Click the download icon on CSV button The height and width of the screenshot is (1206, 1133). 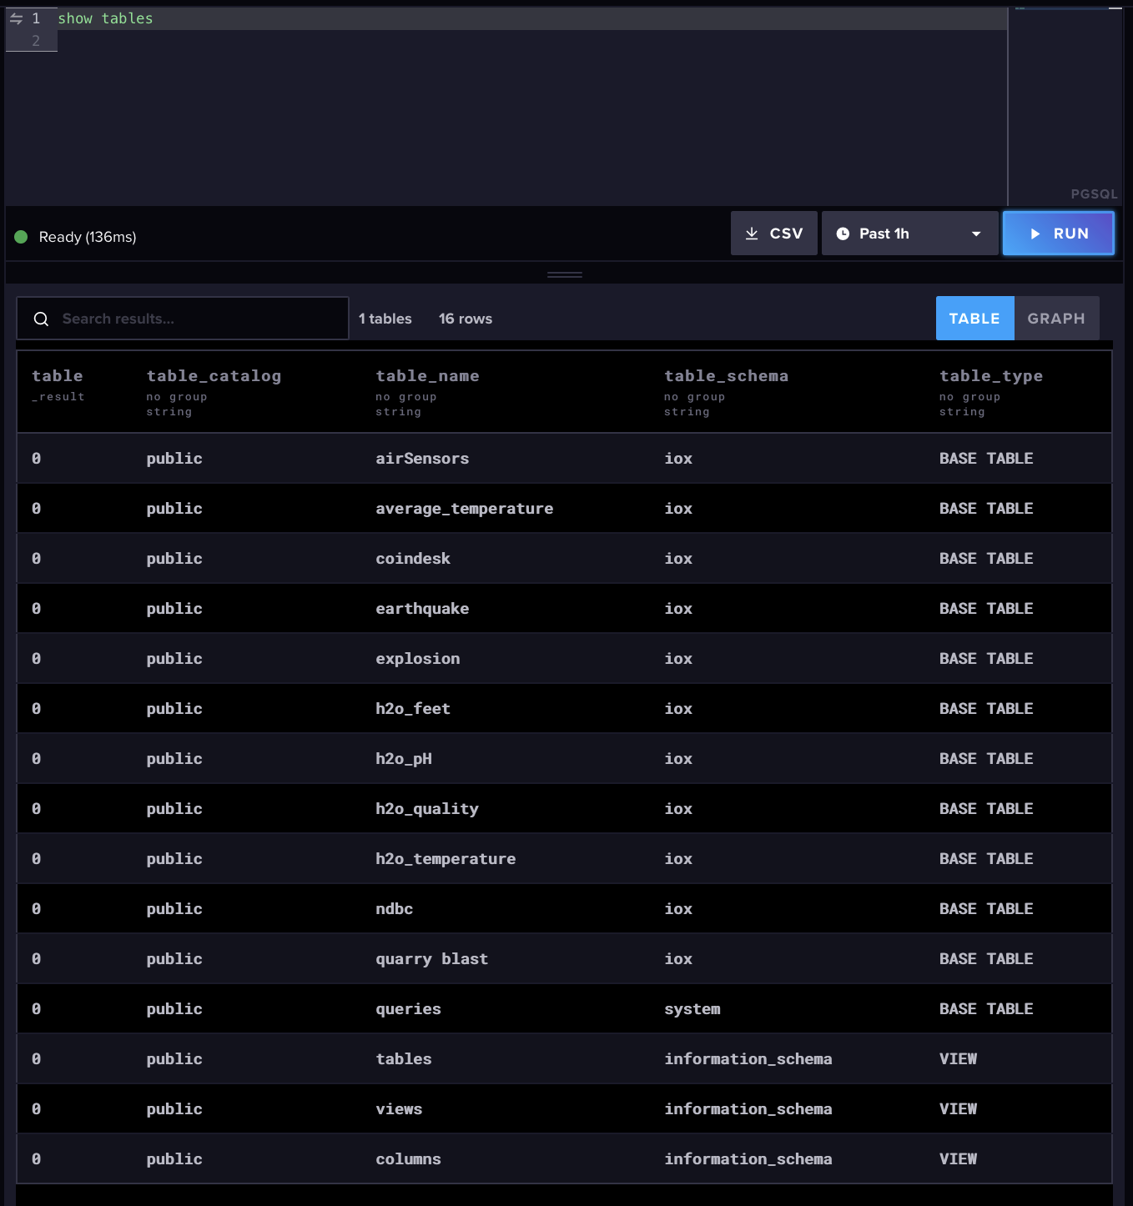tap(753, 233)
